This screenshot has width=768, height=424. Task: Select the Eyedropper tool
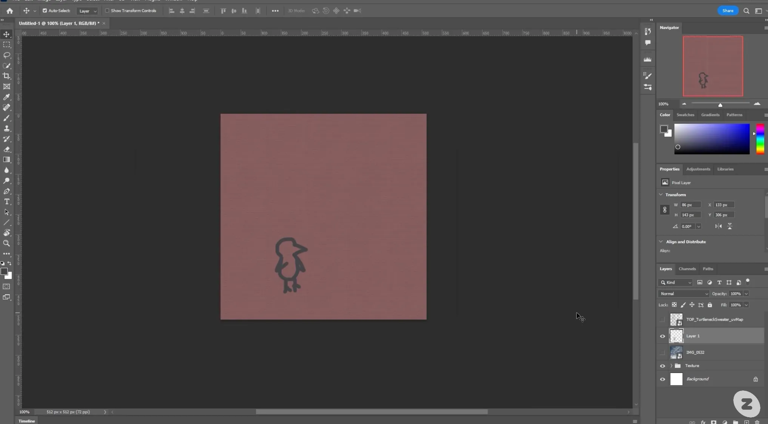(7, 97)
